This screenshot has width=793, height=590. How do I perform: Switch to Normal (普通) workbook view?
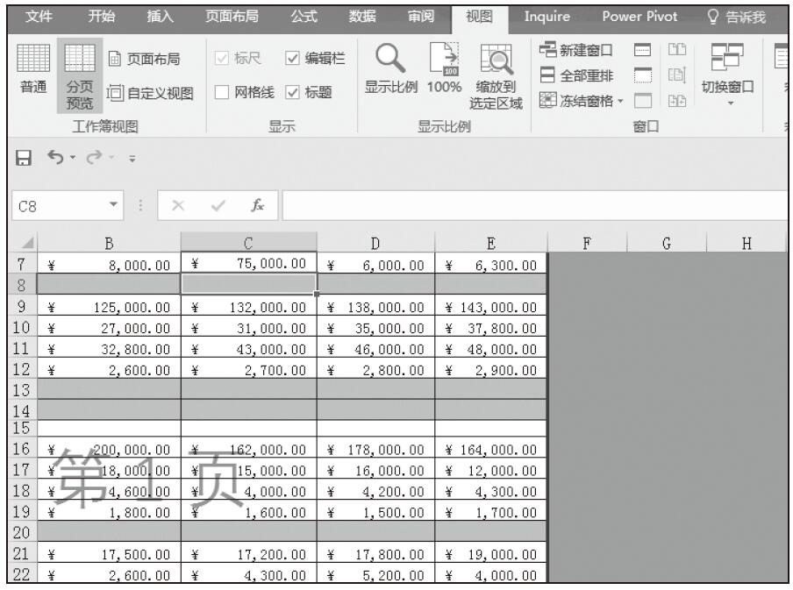33,70
